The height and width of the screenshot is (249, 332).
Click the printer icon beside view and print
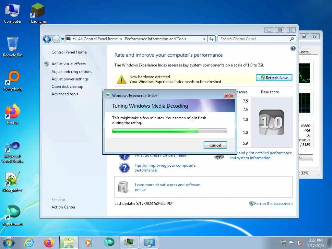click(219, 157)
